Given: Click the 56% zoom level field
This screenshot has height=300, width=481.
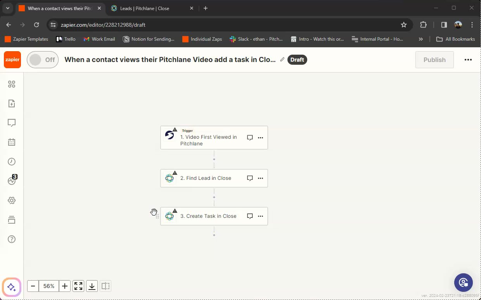Looking at the screenshot, I should (x=49, y=286).
